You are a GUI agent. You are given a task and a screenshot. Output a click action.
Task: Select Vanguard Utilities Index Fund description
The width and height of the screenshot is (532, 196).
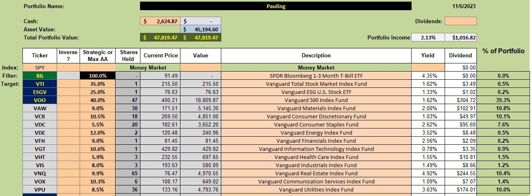(x=316, y=189)
